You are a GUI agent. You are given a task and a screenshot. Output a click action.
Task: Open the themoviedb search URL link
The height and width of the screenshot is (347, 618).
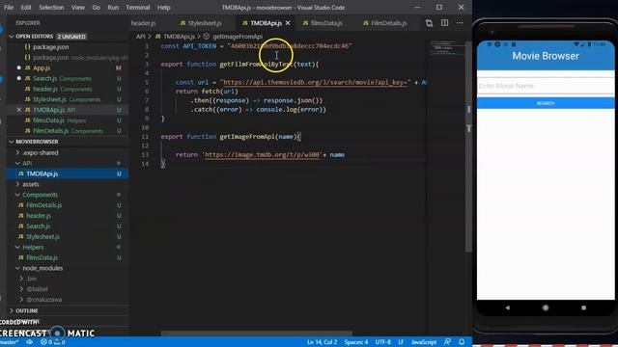pyautogui.click(x=315, y=82)
